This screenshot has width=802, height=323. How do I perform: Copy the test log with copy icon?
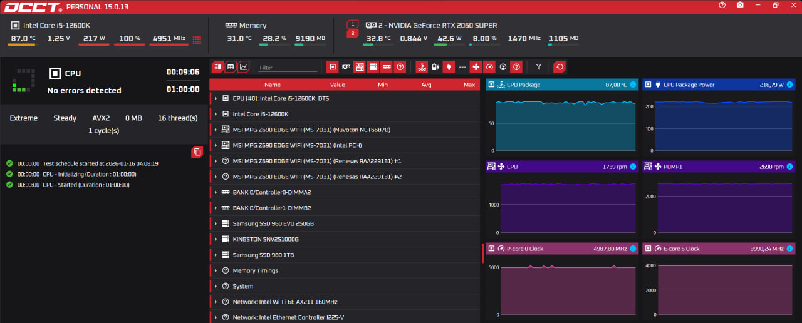[197, 151]
